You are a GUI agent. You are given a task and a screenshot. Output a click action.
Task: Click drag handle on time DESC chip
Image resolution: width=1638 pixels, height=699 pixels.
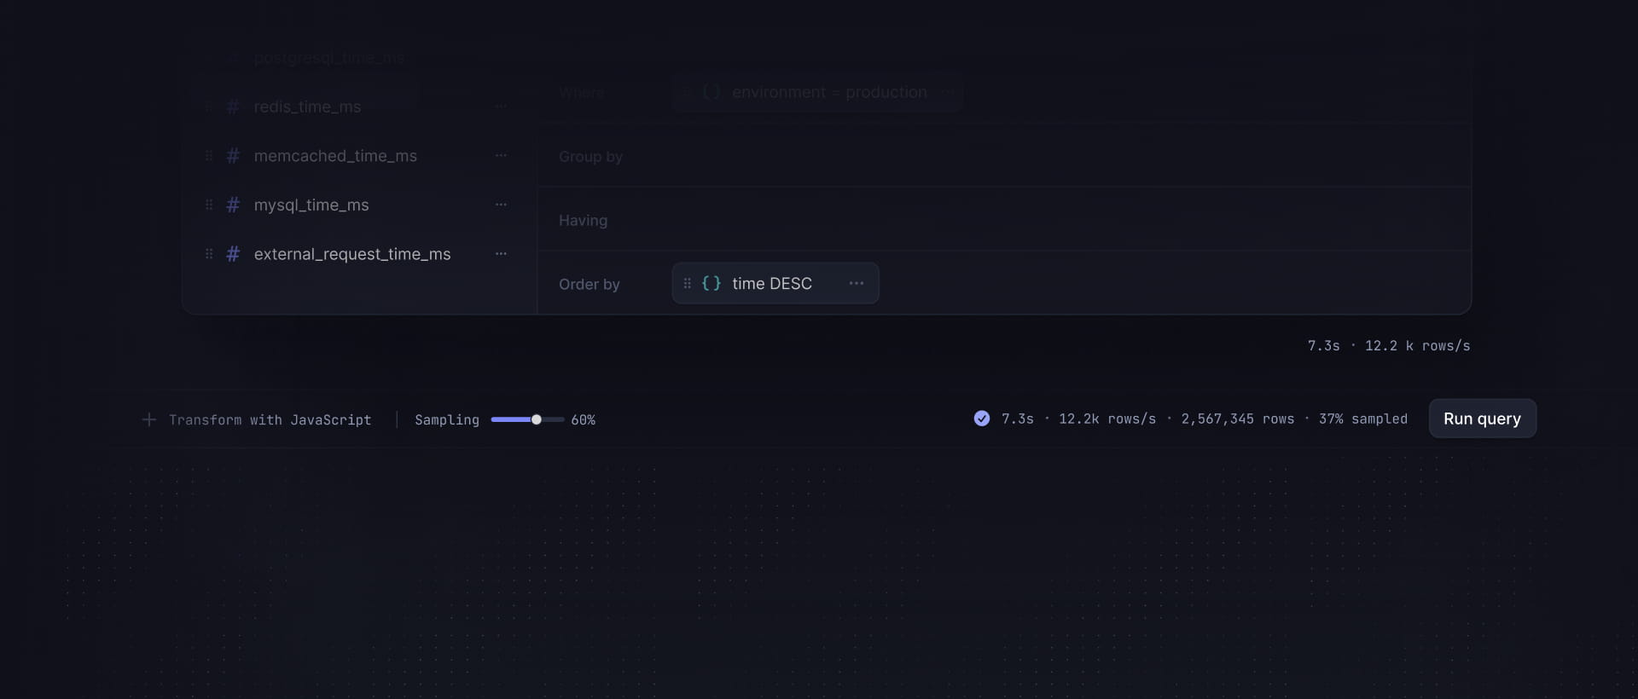click(x=688, y=283)
